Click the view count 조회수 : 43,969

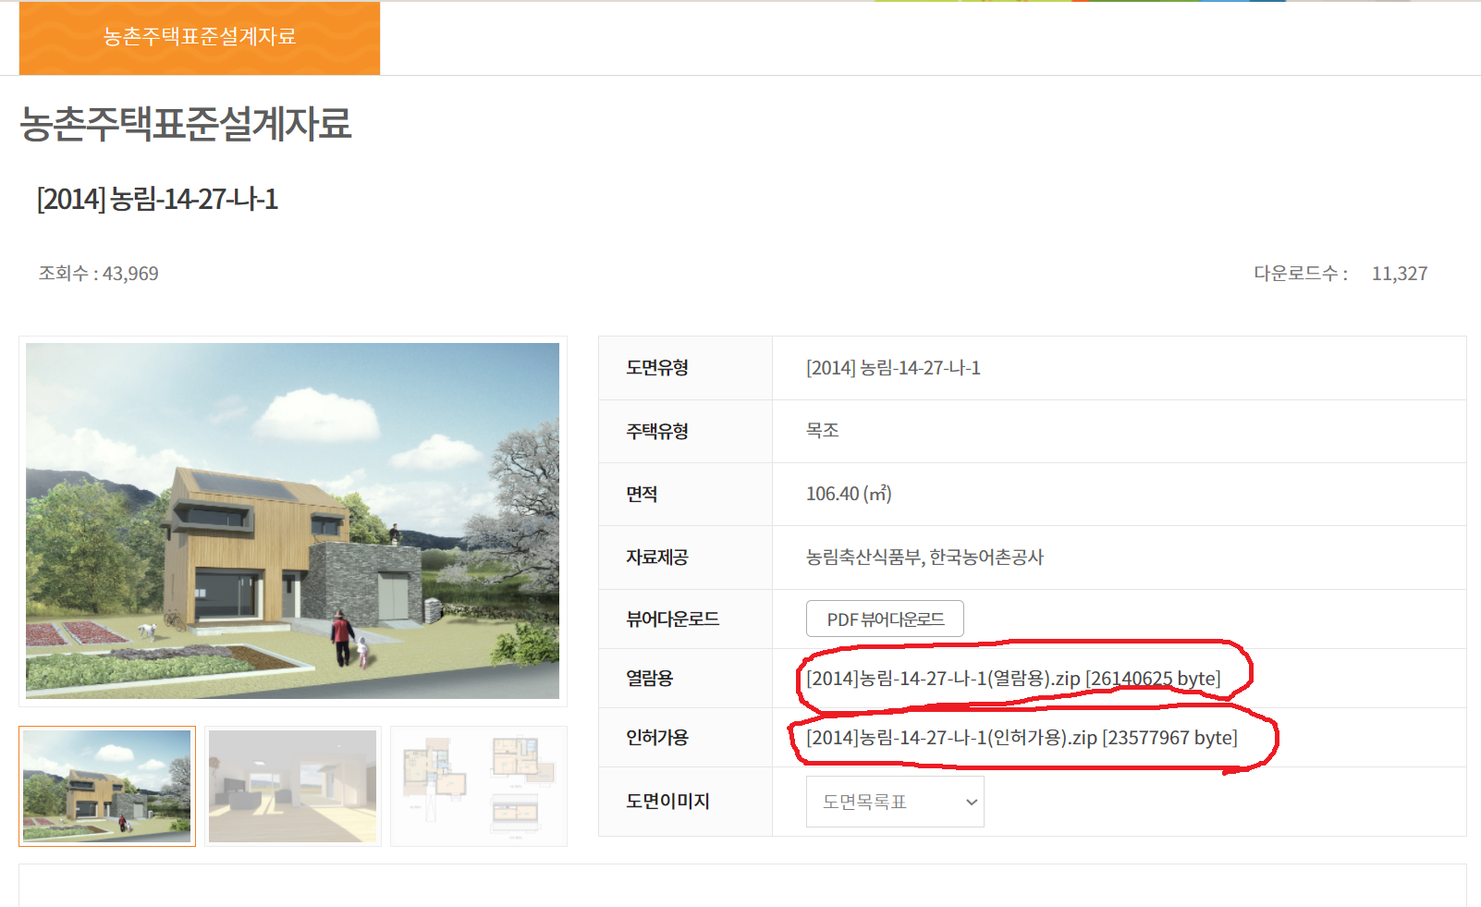[x=98, y=274]
